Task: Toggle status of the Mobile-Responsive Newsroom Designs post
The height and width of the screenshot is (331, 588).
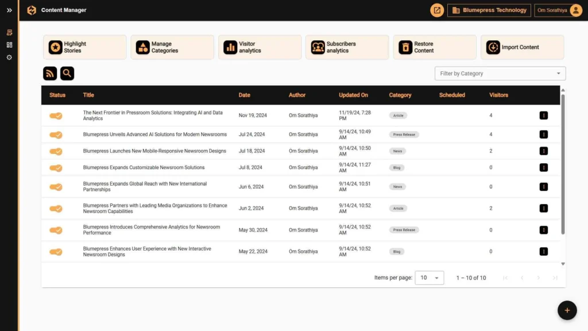Action: pos(55,151)
